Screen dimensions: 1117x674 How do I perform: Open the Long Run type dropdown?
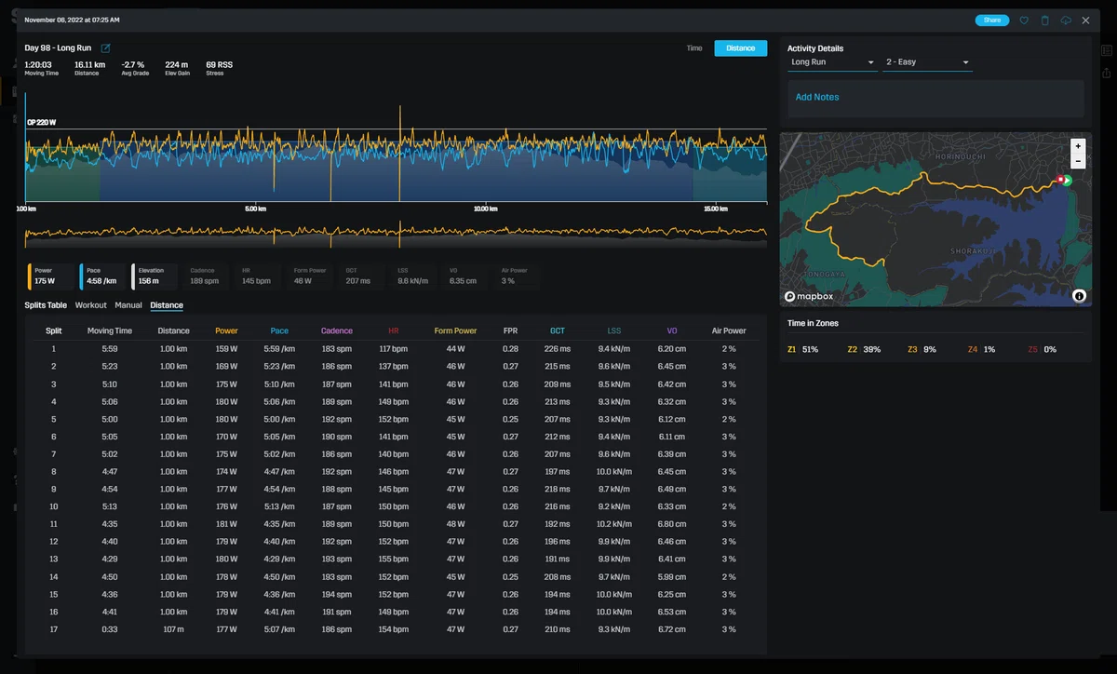(x=832, y=62)
